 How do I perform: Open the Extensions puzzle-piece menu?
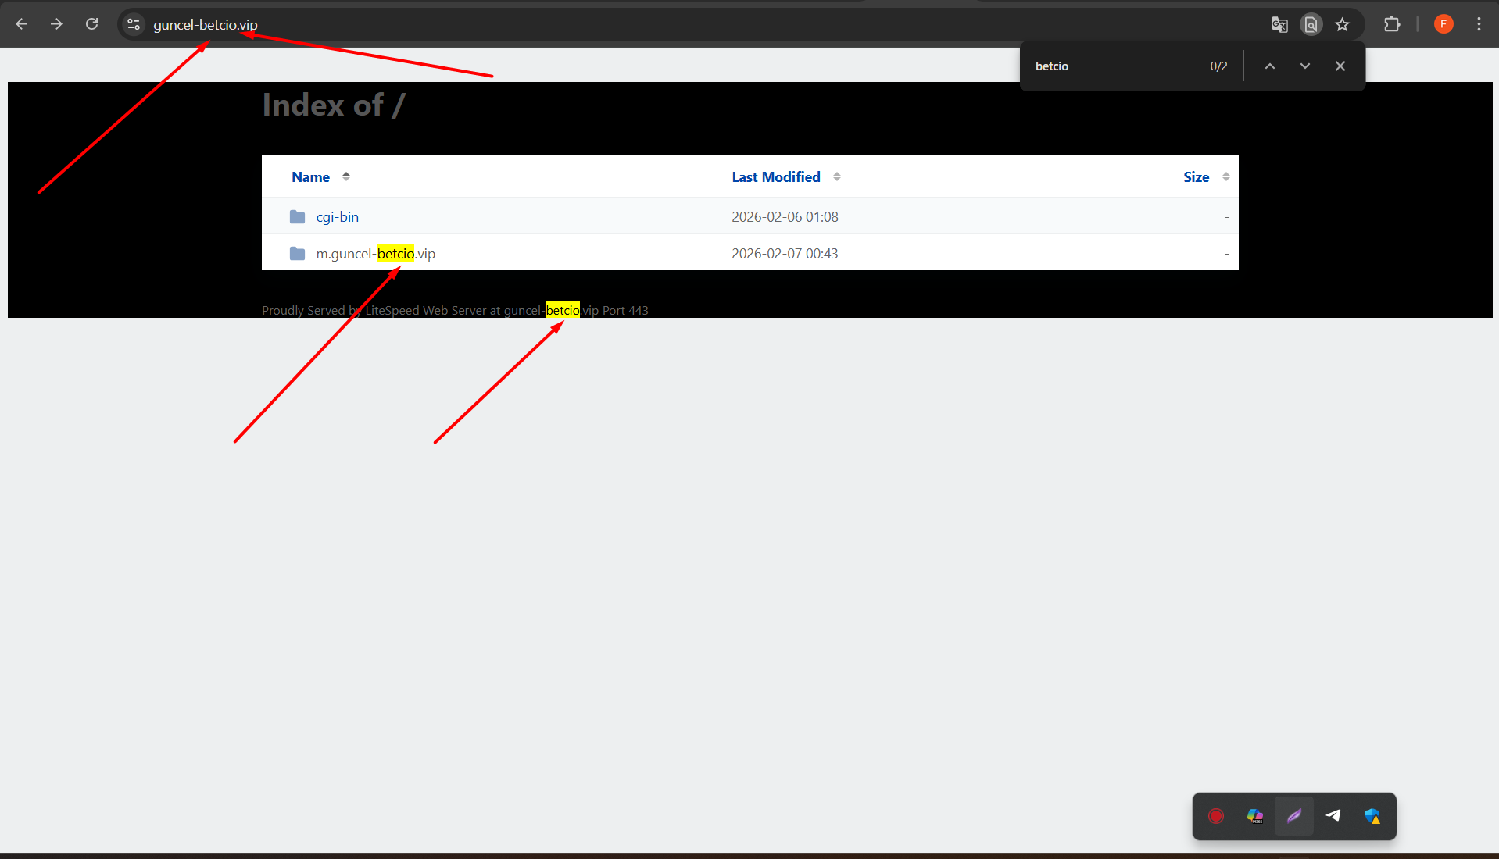click(1392, 24)
